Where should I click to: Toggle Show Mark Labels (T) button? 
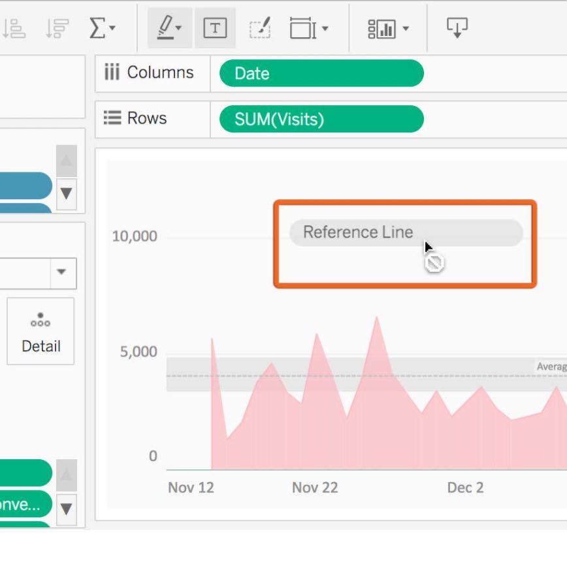point(215,28)
